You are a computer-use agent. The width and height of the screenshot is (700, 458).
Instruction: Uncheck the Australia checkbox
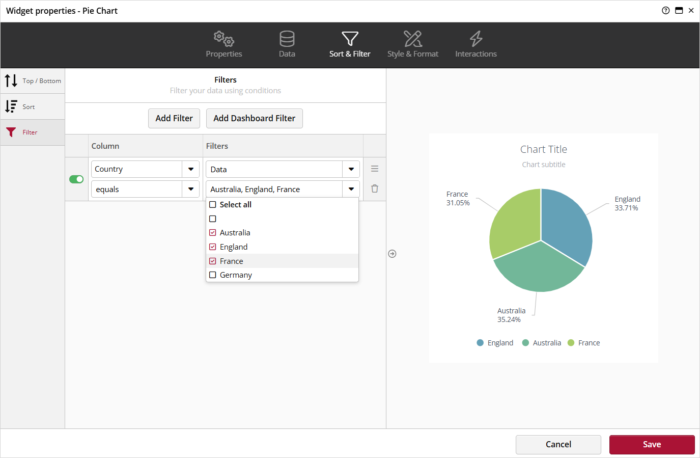click(213, 232)
